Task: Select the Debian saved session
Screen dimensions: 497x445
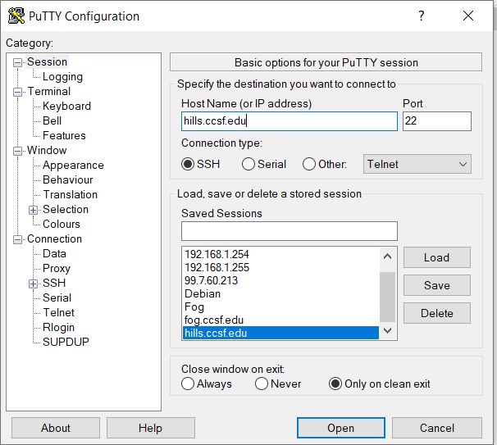Action: (203, 293)
